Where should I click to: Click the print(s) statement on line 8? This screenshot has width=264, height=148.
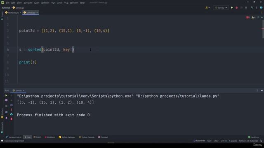coord(28,62)
